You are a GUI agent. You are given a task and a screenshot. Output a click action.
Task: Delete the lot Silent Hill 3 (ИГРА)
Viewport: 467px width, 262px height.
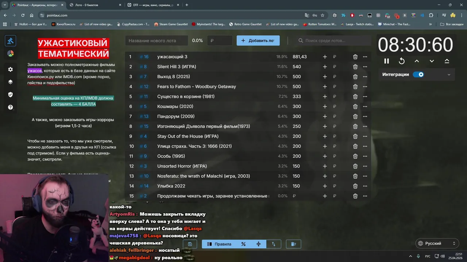tap(355, 67)
